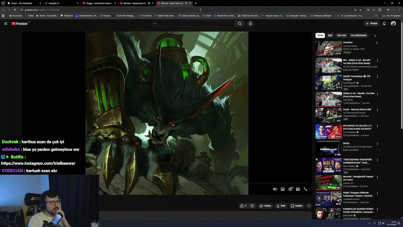The height and width of the screenshot is (227, 403).
Task: Open the Trielbaenre bookmark
Action: pos(67,16)
